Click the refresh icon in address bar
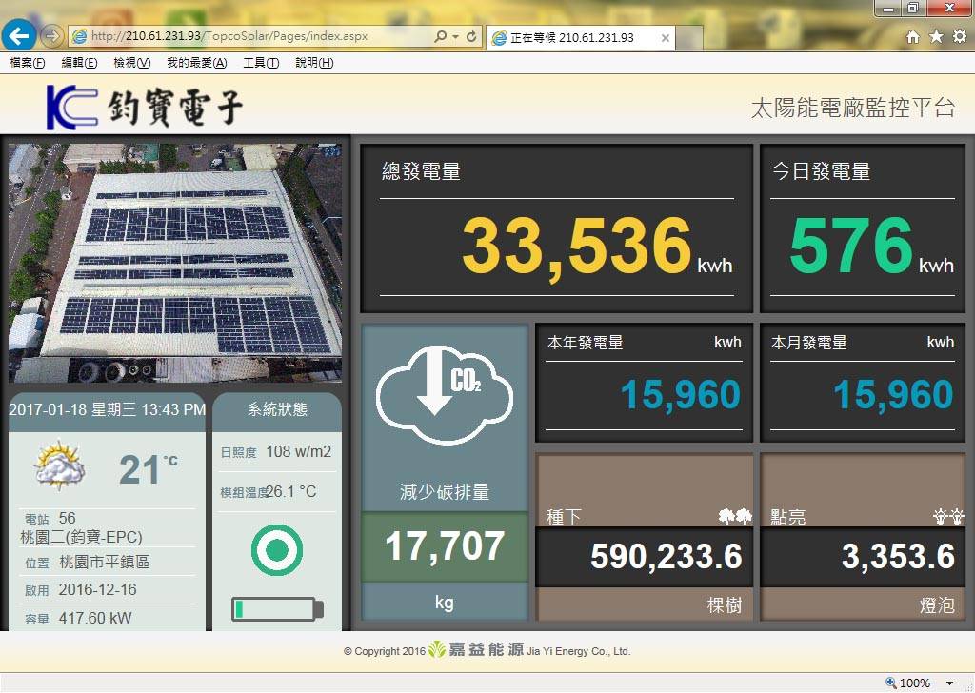 coord(471,36)
